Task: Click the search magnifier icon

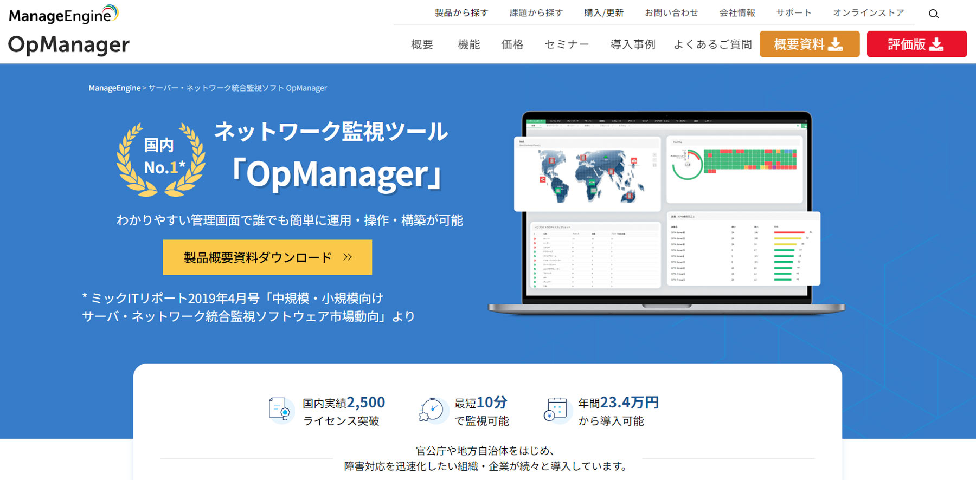Action: [934, 14]
